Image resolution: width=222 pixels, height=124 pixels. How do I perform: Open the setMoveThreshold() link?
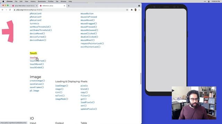pyautogui.click(x=40, y=27)
